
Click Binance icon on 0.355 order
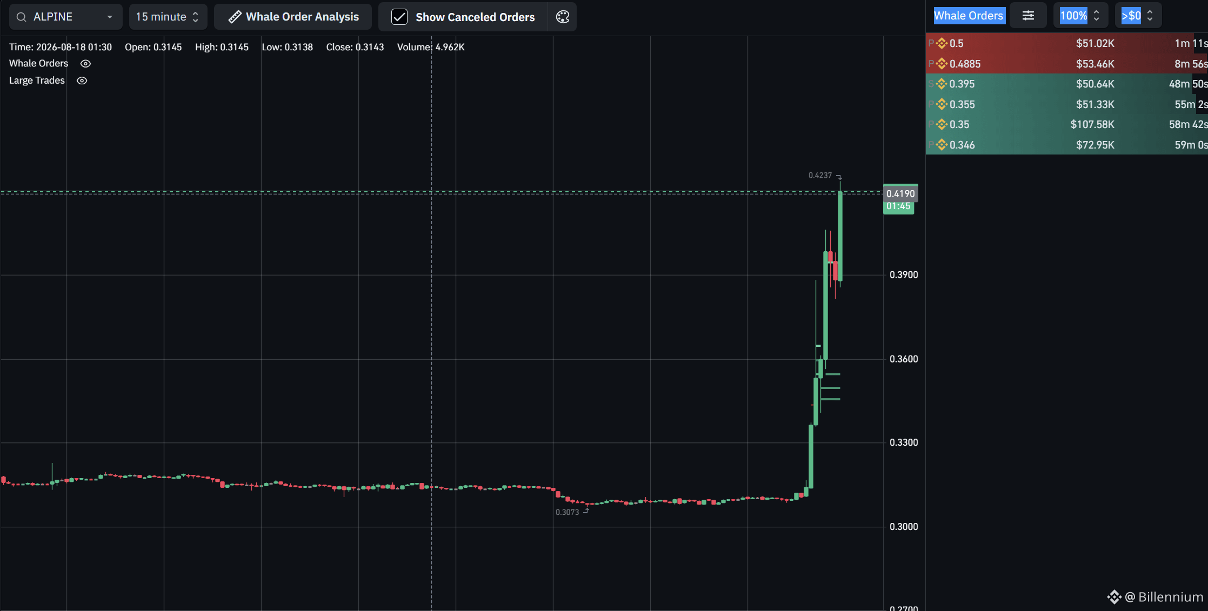(942, 104)
